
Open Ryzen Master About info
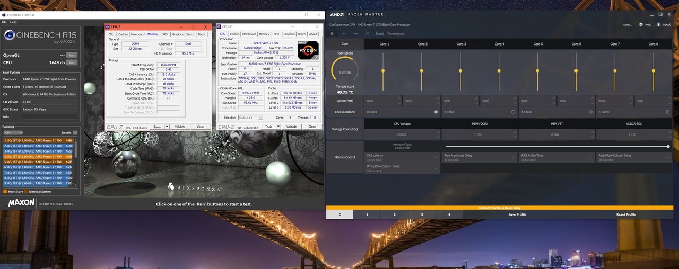pyautogui.click(x=664, y=24)
